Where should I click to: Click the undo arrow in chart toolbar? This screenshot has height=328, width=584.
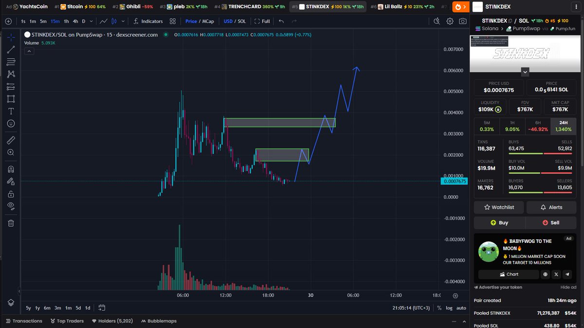[281, 21]
